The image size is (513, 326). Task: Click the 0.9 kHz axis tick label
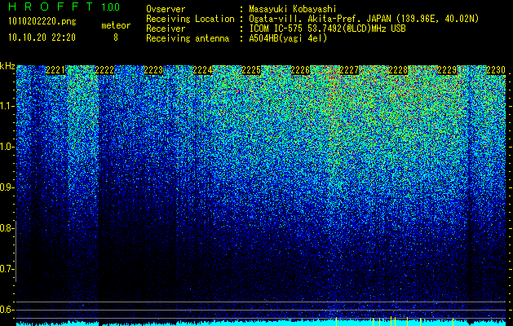pyautogui.click(x=7, y=187)
